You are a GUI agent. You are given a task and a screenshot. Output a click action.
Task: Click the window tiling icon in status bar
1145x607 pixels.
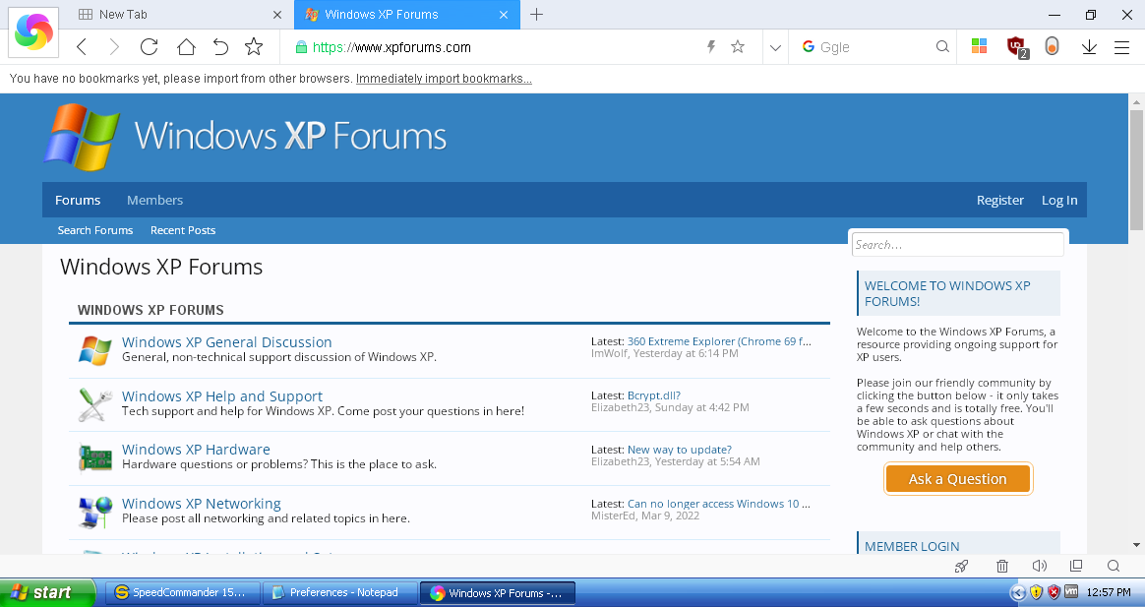click(x=1075, y=566)
